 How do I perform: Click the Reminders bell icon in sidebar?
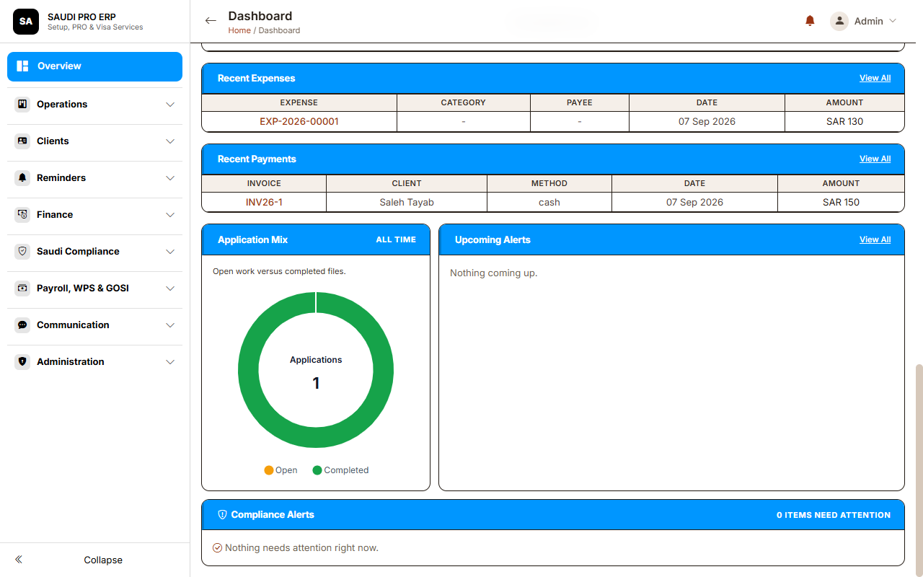[22, 178]
